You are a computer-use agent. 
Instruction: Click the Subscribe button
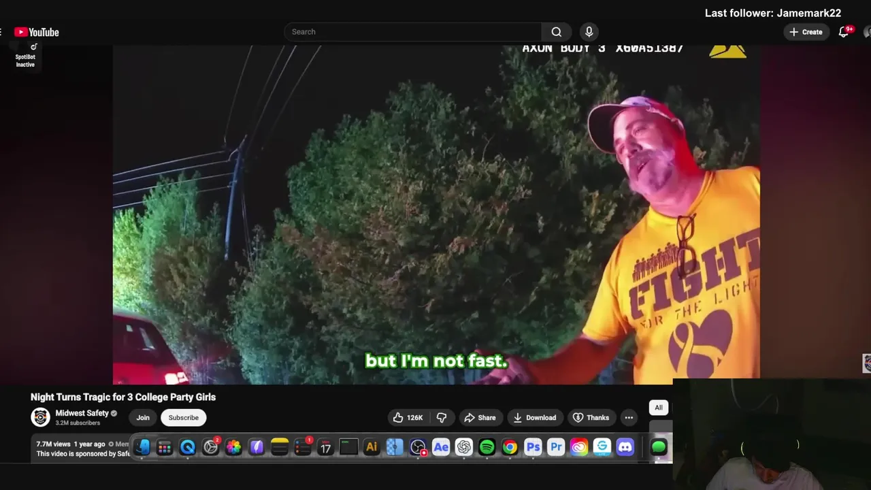click(184, 418)
